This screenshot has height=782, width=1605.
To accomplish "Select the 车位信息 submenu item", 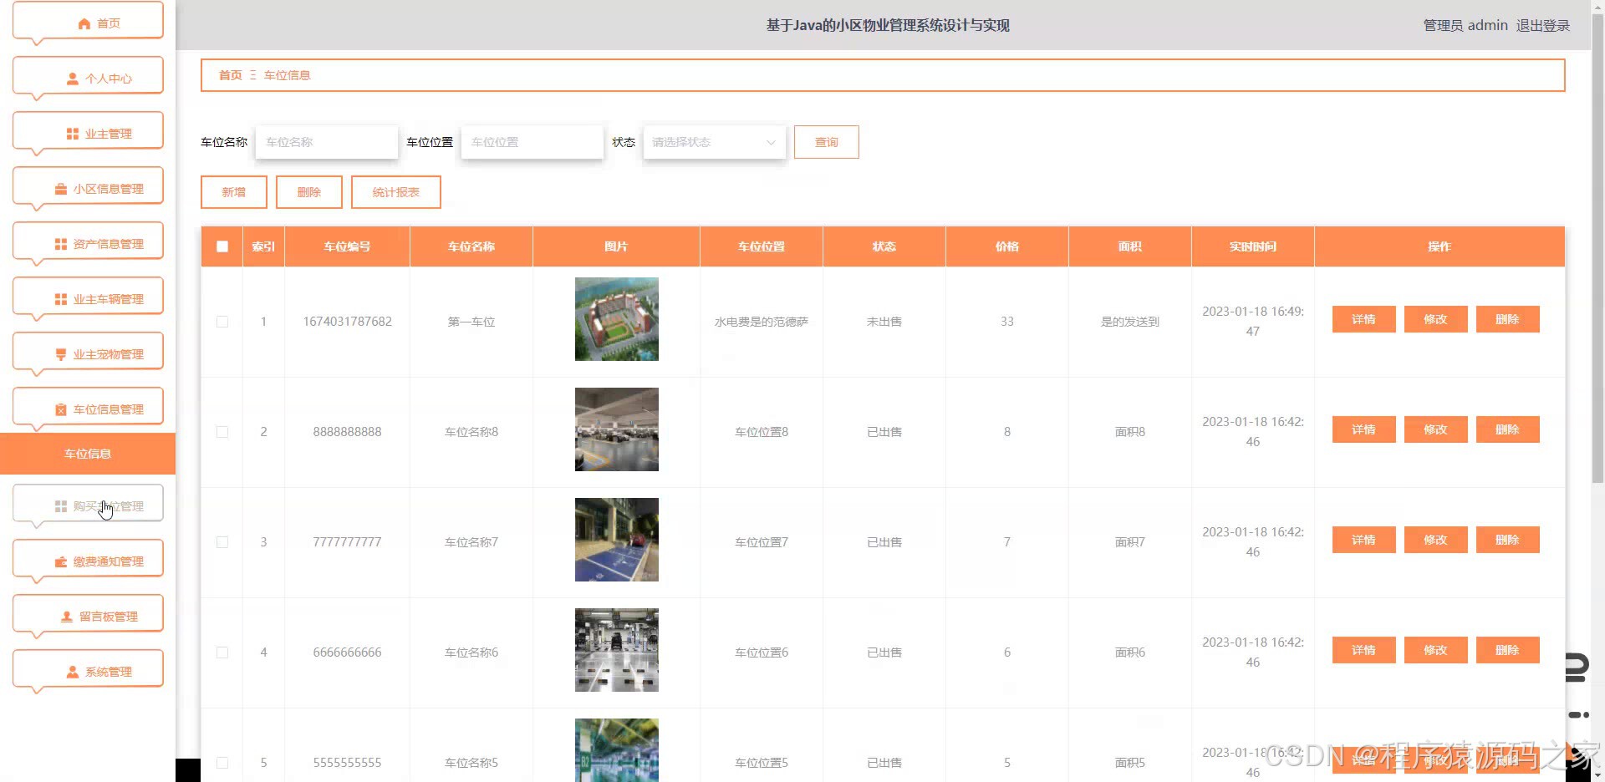I will (88, 454).
